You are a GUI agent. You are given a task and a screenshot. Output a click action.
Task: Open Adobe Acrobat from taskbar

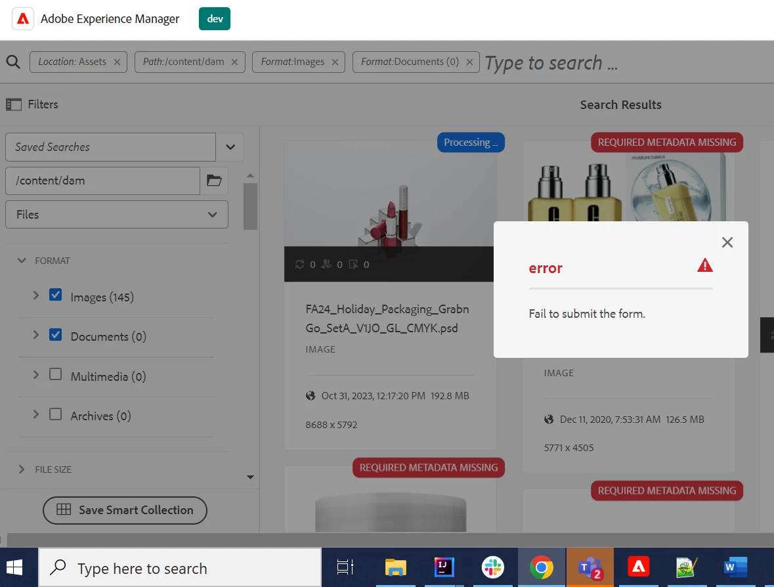638,567
